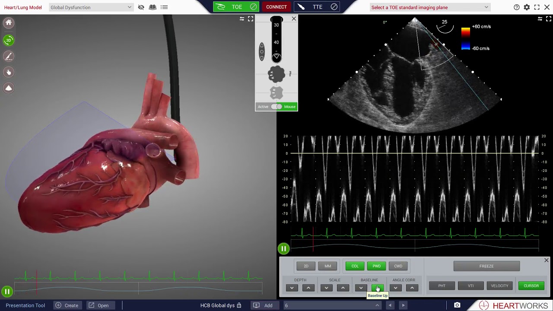Decrease DEPTH with down arrow

coord(292,288)
